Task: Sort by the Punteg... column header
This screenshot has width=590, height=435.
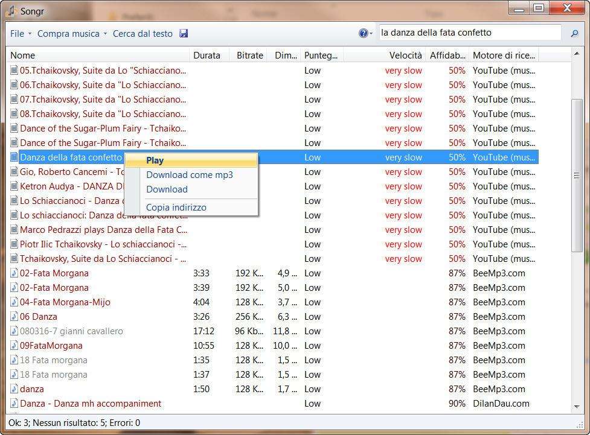Action: pyautogui.click(x=322, y=56)
